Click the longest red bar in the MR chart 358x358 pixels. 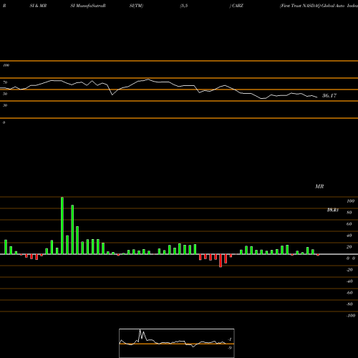(221, 261)
